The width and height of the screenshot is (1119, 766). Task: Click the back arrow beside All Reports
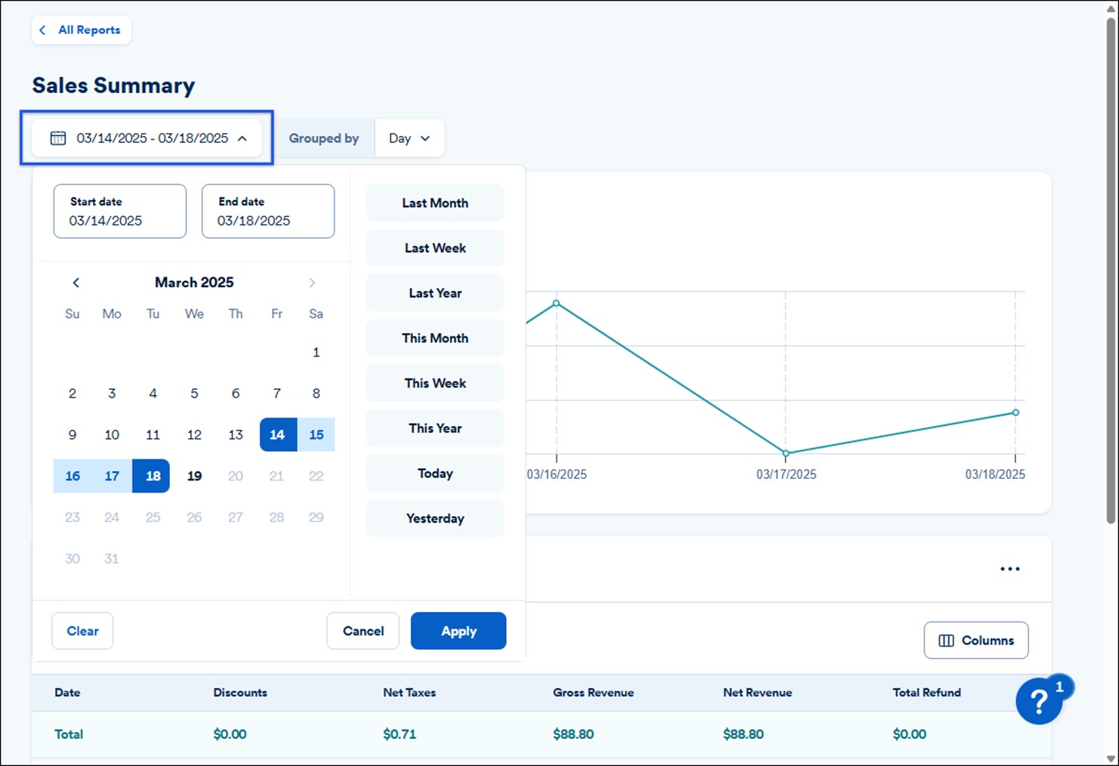click(x=42, y=30)
